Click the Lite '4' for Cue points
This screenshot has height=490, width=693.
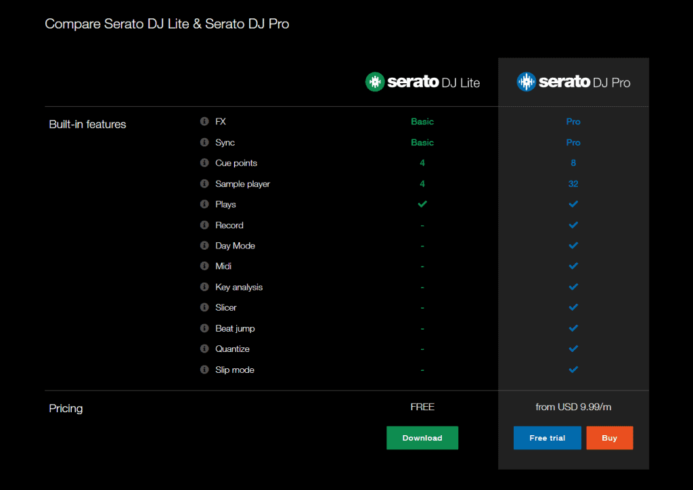click(x=422, y=163)
